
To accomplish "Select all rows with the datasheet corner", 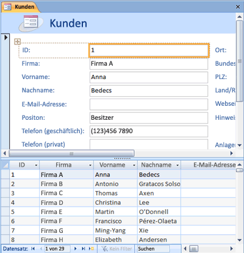I will point(5,165).
